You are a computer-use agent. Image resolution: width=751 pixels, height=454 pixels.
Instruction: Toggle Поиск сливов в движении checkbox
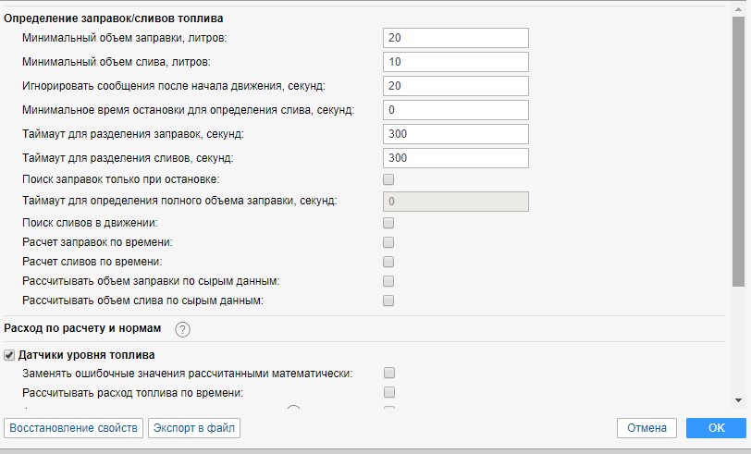click(x=388, y=223)
